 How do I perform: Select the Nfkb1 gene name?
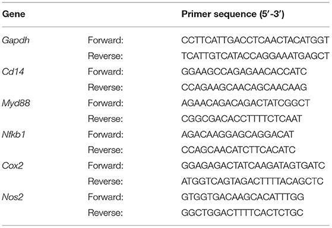(x=14, y=134)
